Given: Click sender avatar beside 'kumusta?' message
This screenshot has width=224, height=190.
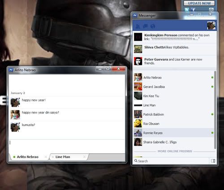Looking at the screenshot, I should click(15, 127).
